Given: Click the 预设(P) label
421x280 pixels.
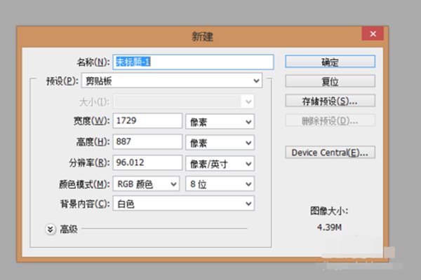Looking at the screenshot, I should click(x=62, y=80).
